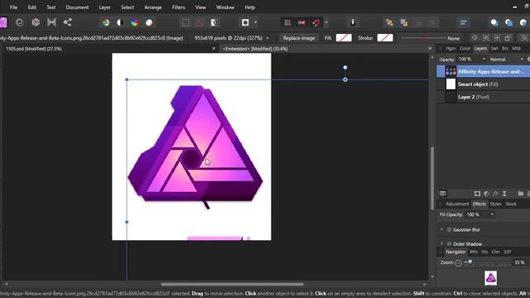Switch to the Adjustment panel tab

click(x=457, y=204)
